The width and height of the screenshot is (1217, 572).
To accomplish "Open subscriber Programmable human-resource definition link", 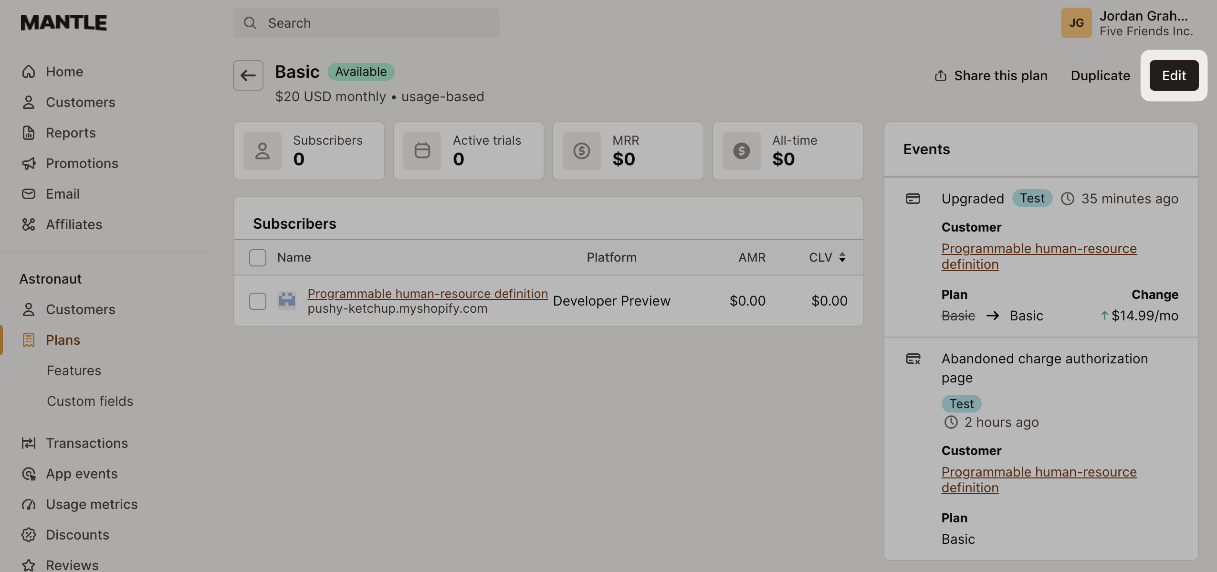I will coord(427,293).
